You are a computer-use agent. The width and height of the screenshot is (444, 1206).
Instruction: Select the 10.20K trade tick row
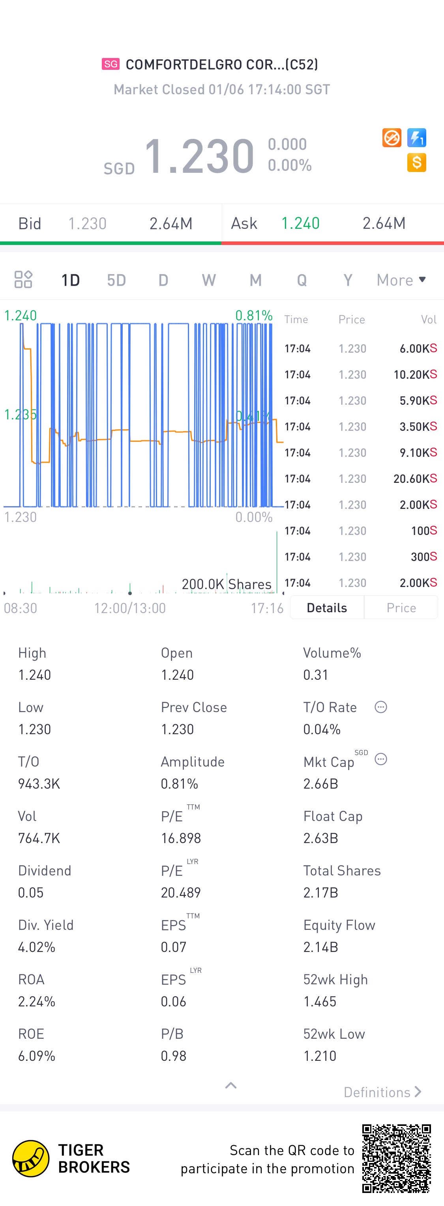[x=361, y=374]
